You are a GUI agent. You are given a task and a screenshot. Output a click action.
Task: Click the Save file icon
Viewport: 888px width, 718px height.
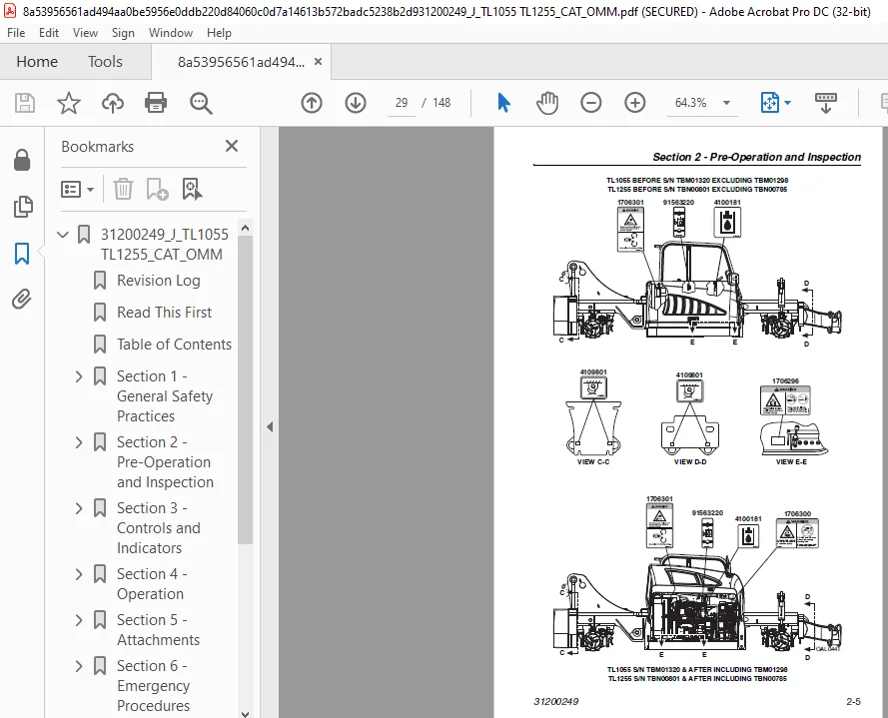click(25, 103)
